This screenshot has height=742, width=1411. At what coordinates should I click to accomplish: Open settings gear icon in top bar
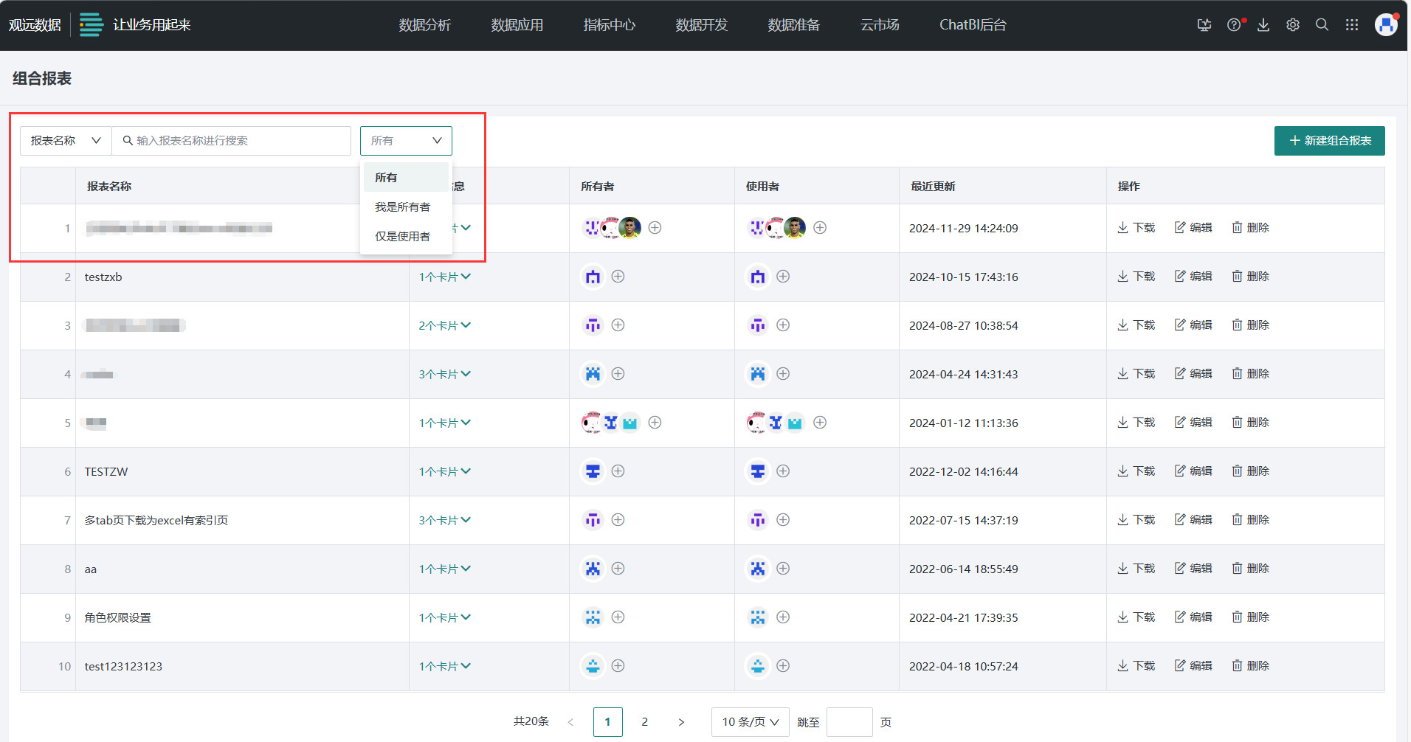1293,25
